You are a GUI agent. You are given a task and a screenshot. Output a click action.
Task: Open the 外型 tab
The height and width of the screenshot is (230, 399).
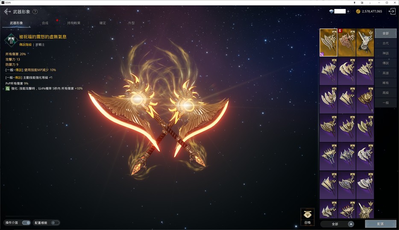pos(131,23)
